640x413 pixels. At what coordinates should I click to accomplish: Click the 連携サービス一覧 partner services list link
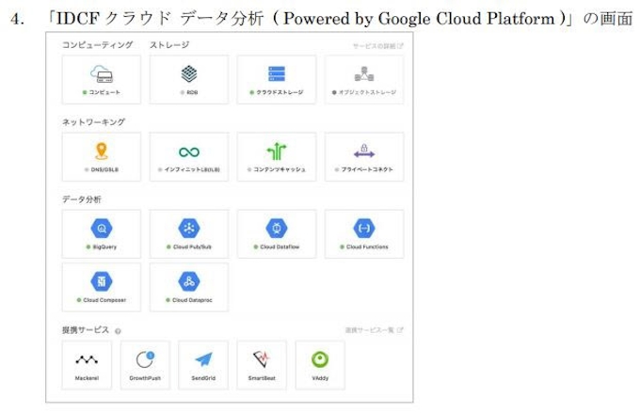click(373, 330)
